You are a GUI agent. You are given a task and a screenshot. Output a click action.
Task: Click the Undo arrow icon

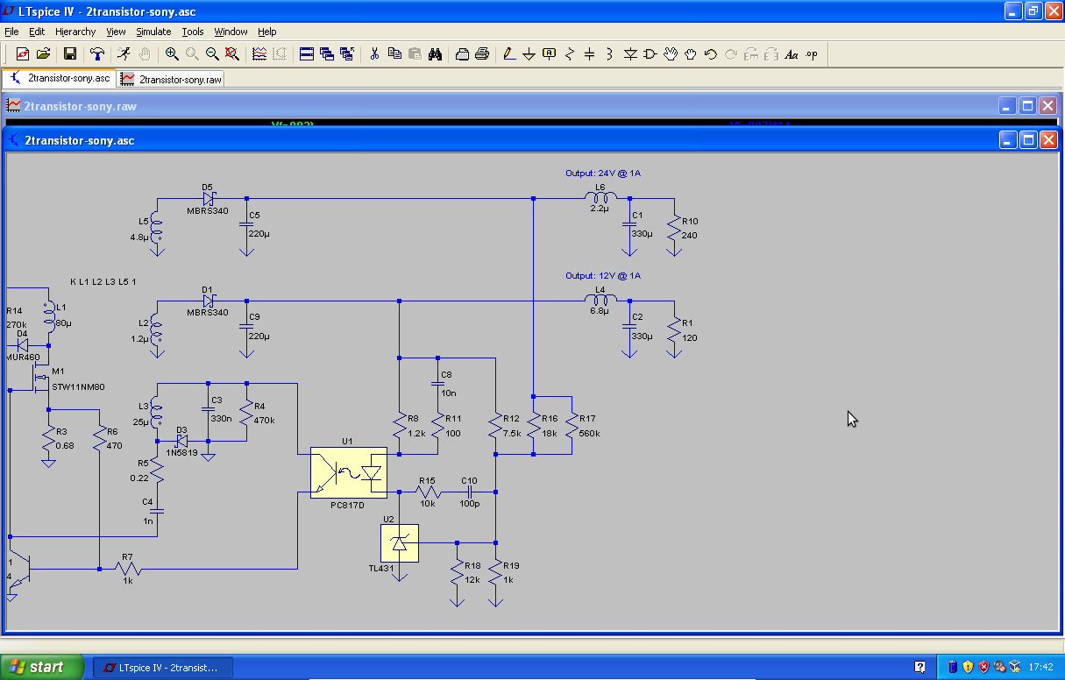[x=711, y=54]
